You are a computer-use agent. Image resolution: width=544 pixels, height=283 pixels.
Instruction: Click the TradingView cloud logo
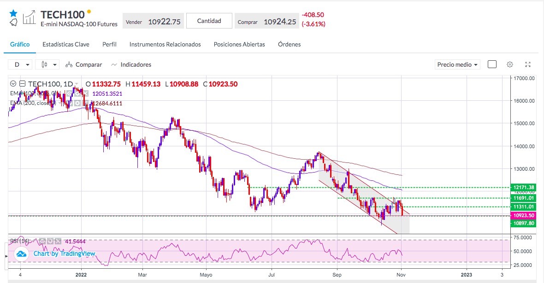coord(21,254)
